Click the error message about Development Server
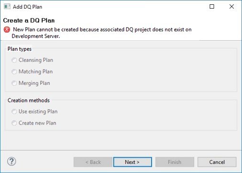This screenshot has width=242, height=173. [102, 33]
